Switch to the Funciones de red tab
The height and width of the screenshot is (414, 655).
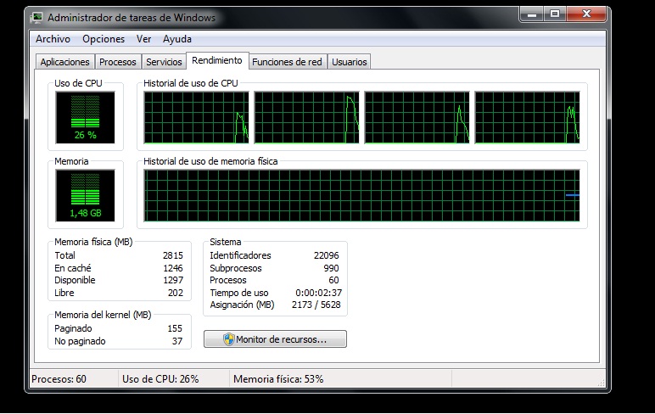(287, 62)
